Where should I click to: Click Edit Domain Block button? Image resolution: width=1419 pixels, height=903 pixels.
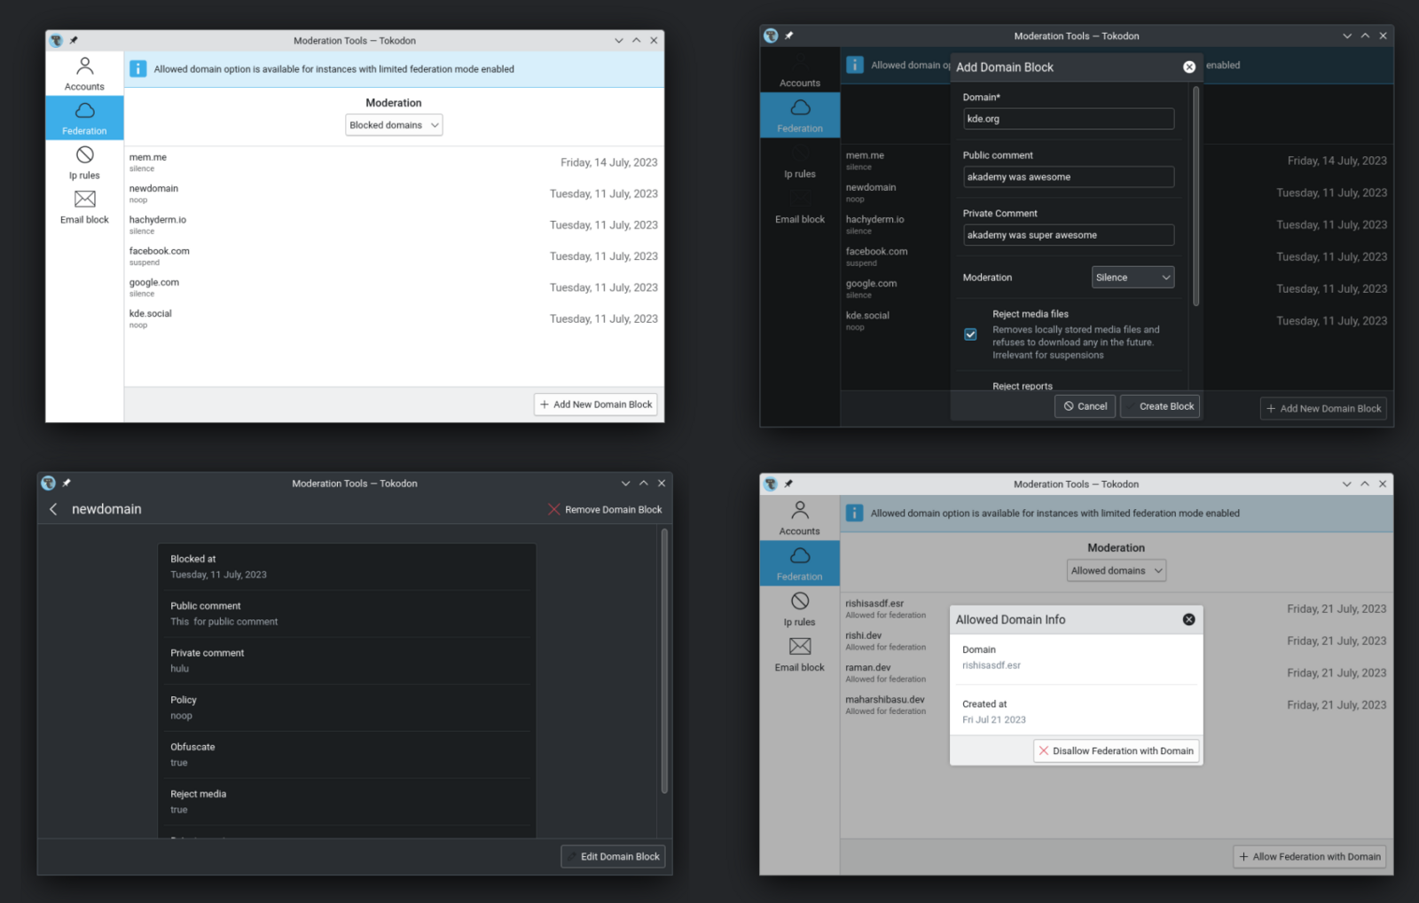[x=613, y=857]
